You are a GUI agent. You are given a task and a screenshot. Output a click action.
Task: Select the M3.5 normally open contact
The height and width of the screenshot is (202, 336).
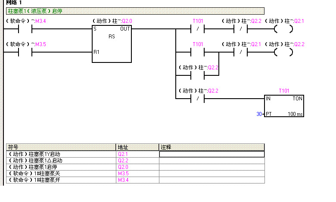tap(25, 53)
